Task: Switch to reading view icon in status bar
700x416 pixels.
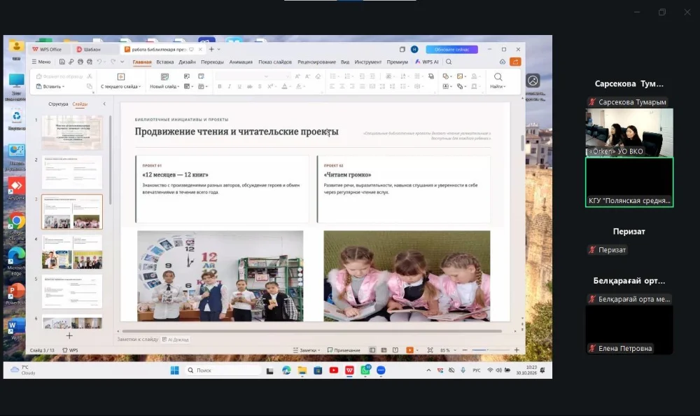Action: point(395,350)
